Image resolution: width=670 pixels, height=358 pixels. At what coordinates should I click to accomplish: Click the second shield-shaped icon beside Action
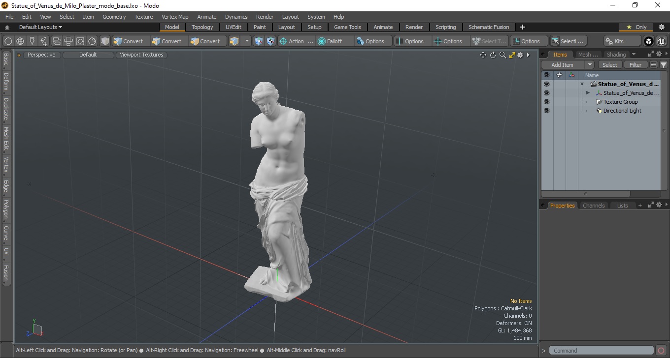point(270,41)
